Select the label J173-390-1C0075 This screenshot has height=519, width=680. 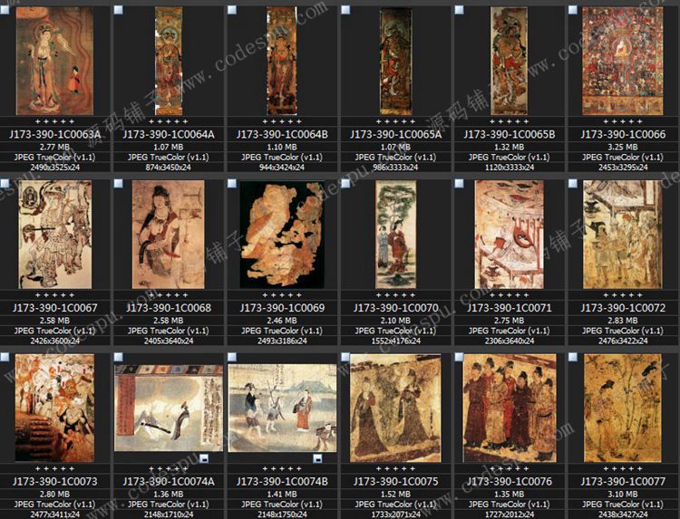(x=395, y=482)
